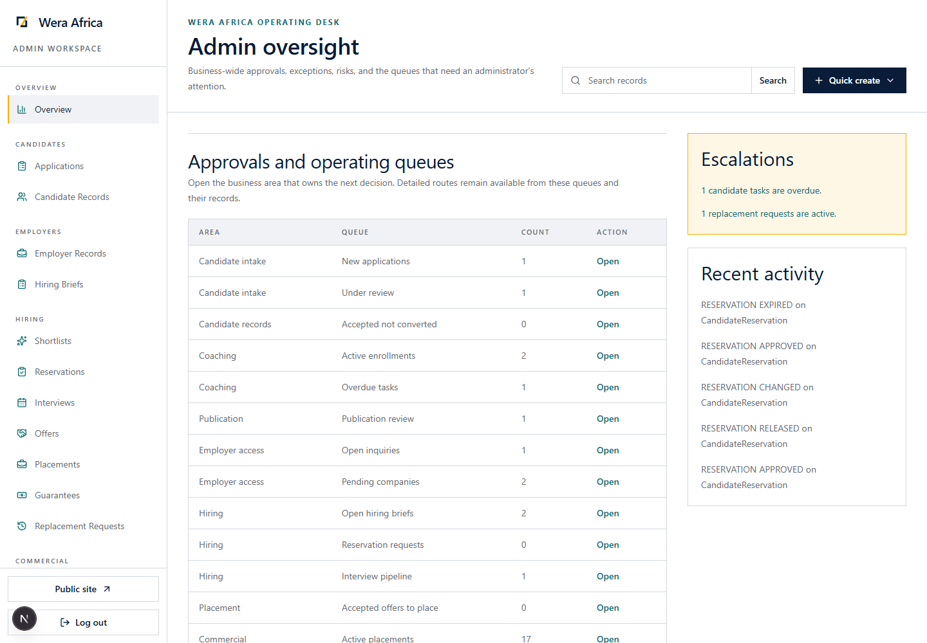Open the Open hiring briefs queue

point(608,513)
